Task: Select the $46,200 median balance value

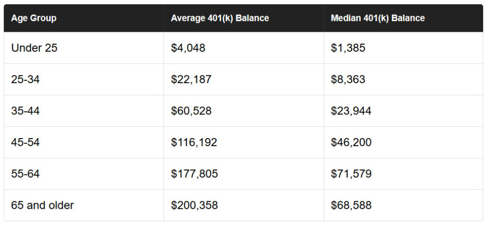Action: (x=351, y=142)
